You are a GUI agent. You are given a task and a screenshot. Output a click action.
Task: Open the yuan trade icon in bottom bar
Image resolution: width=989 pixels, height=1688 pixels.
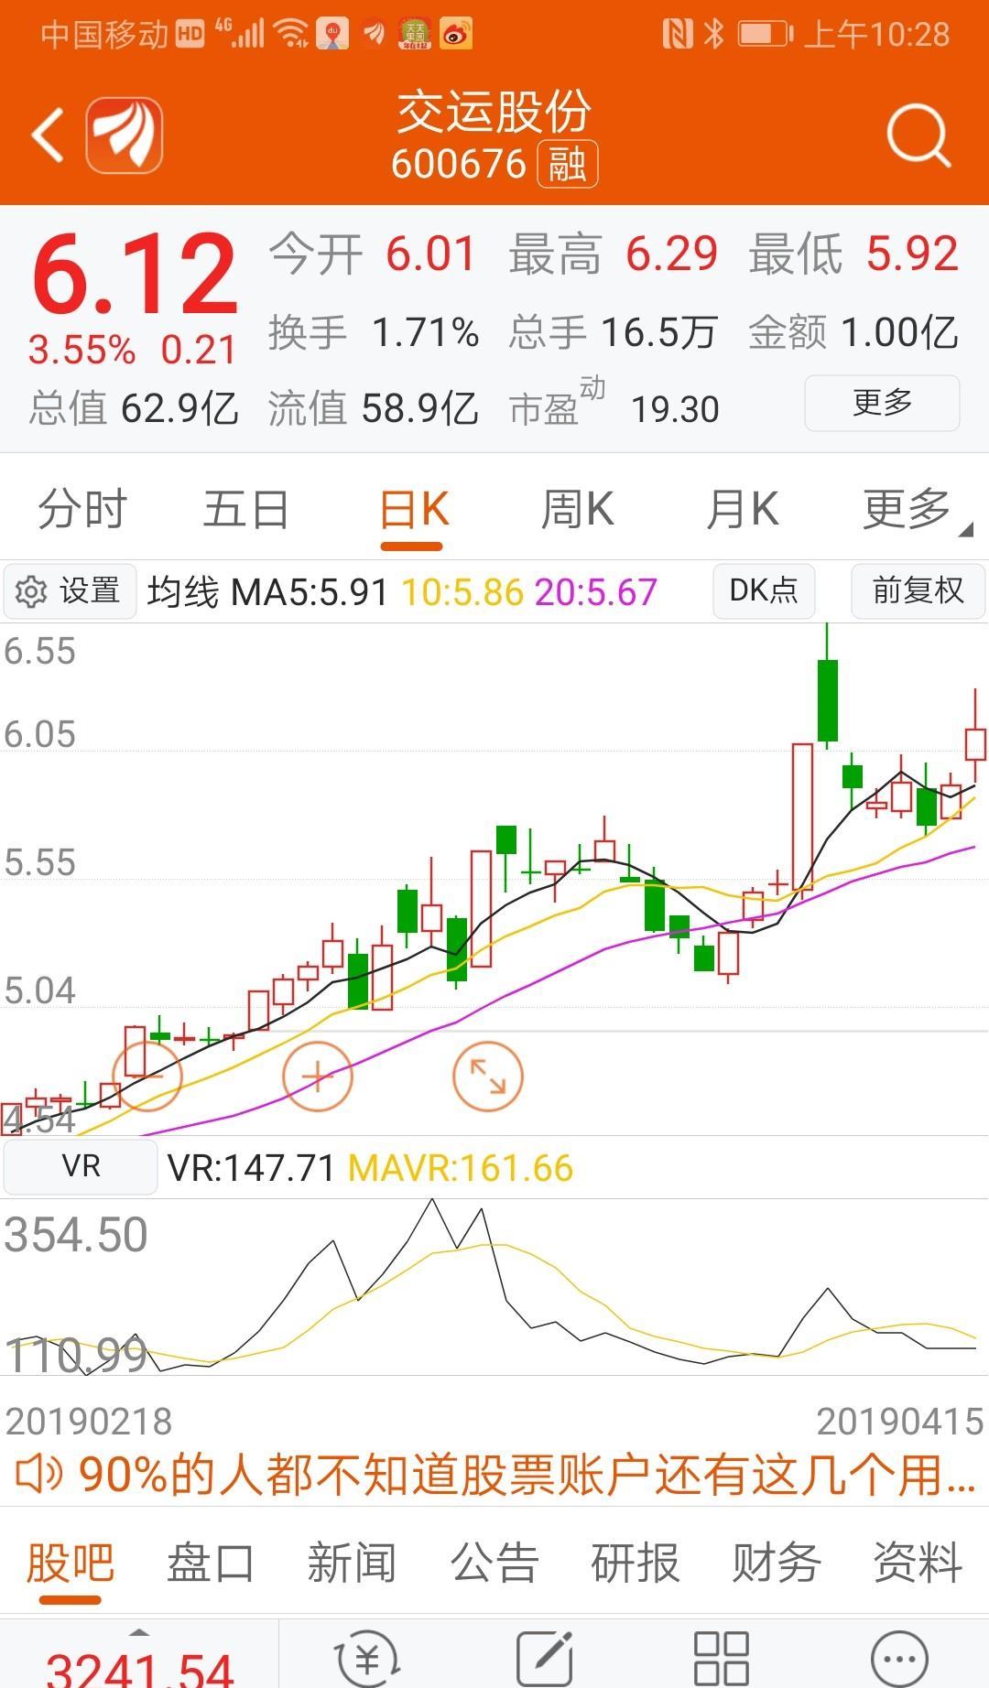[x=366, y=1657]
